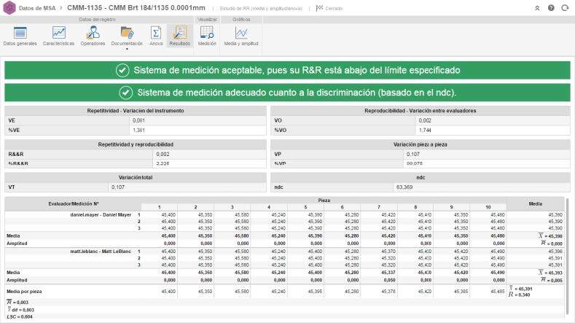Image resolution: width=575 pixels, height=323 pixels.
Task: Click the refresh icon at top right
Action: tap(564, 7)
